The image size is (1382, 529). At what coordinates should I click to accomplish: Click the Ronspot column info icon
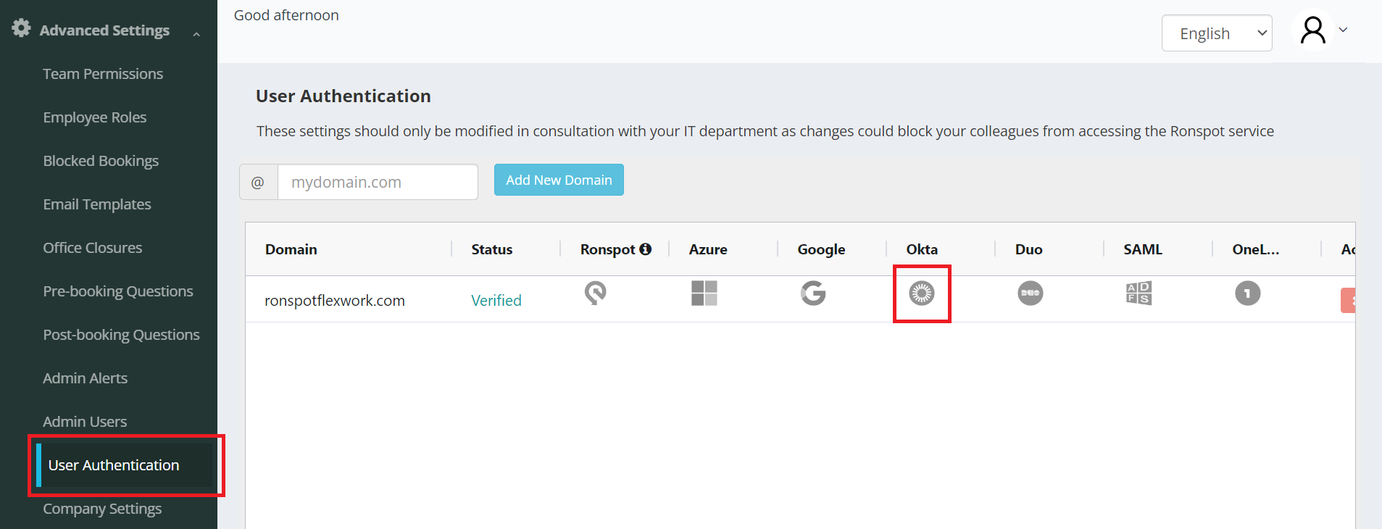tap(645, 249)
